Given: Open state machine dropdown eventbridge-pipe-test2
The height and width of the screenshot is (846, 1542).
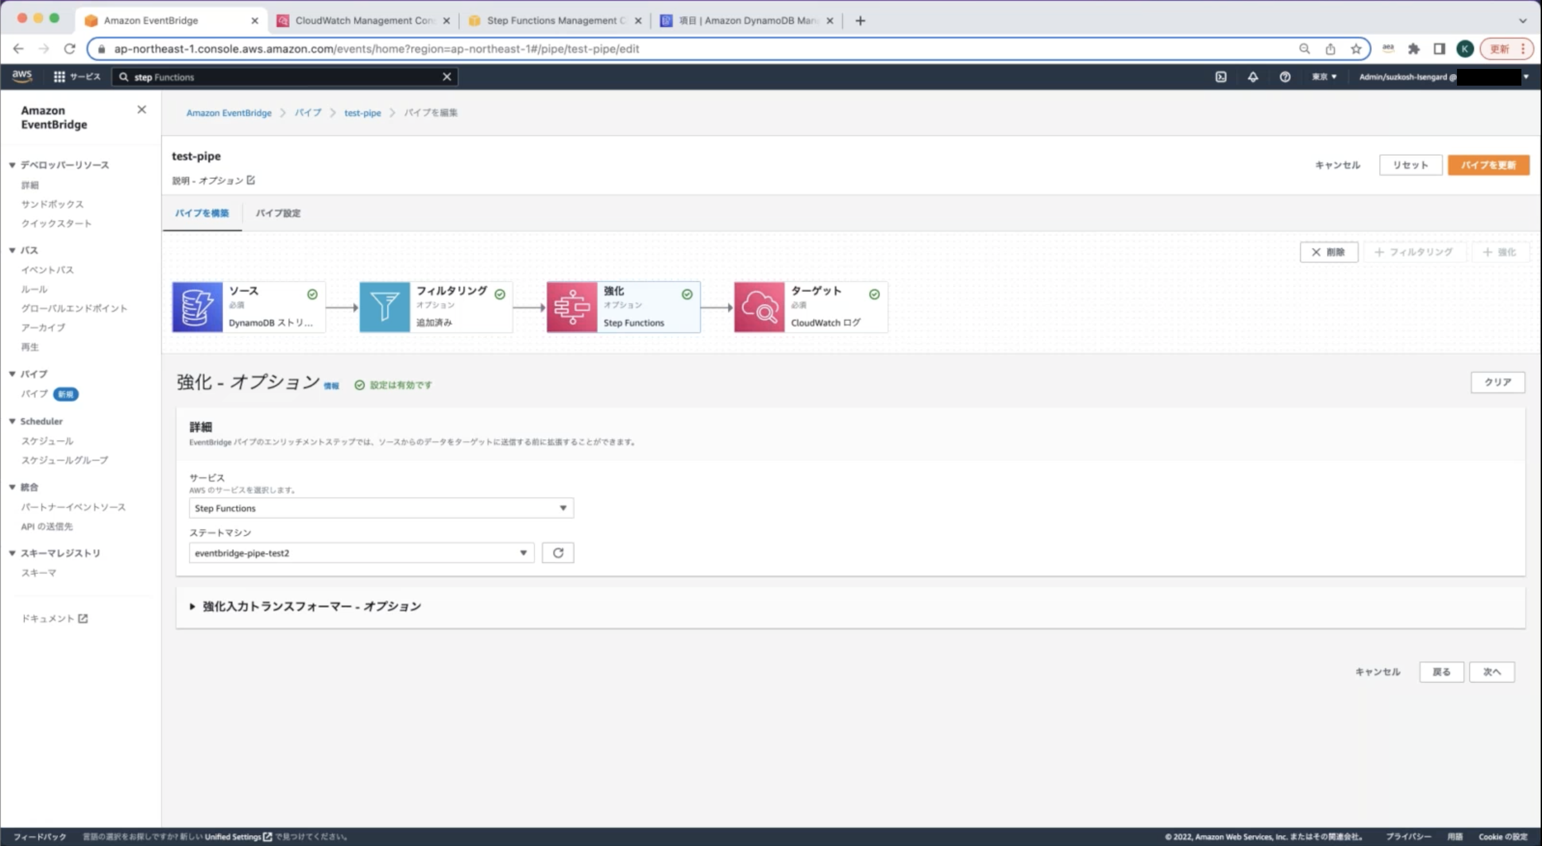Looking at the screenshot, I should pyautogui.click(x=361, y=552).
